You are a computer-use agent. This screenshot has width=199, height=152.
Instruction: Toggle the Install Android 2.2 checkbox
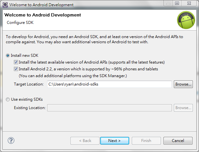pos(16,69)
